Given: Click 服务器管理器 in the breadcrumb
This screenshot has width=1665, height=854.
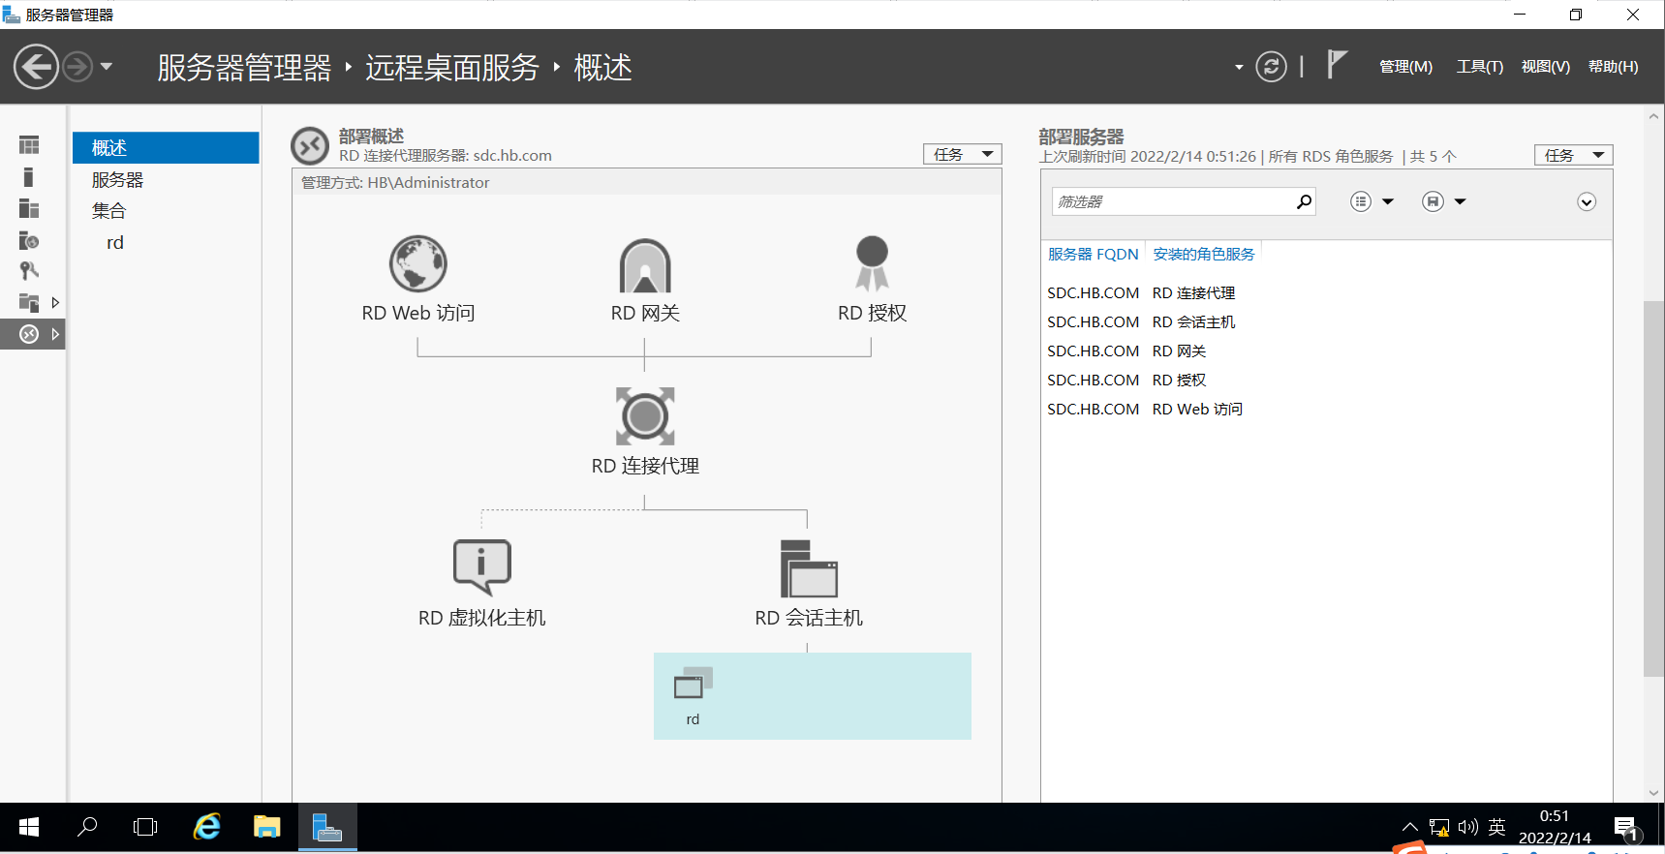Looking at the screenshot, I should tap(244, 68).
